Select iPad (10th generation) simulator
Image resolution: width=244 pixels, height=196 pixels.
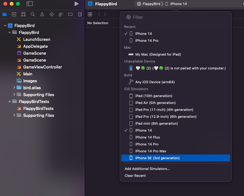point(176,96)
